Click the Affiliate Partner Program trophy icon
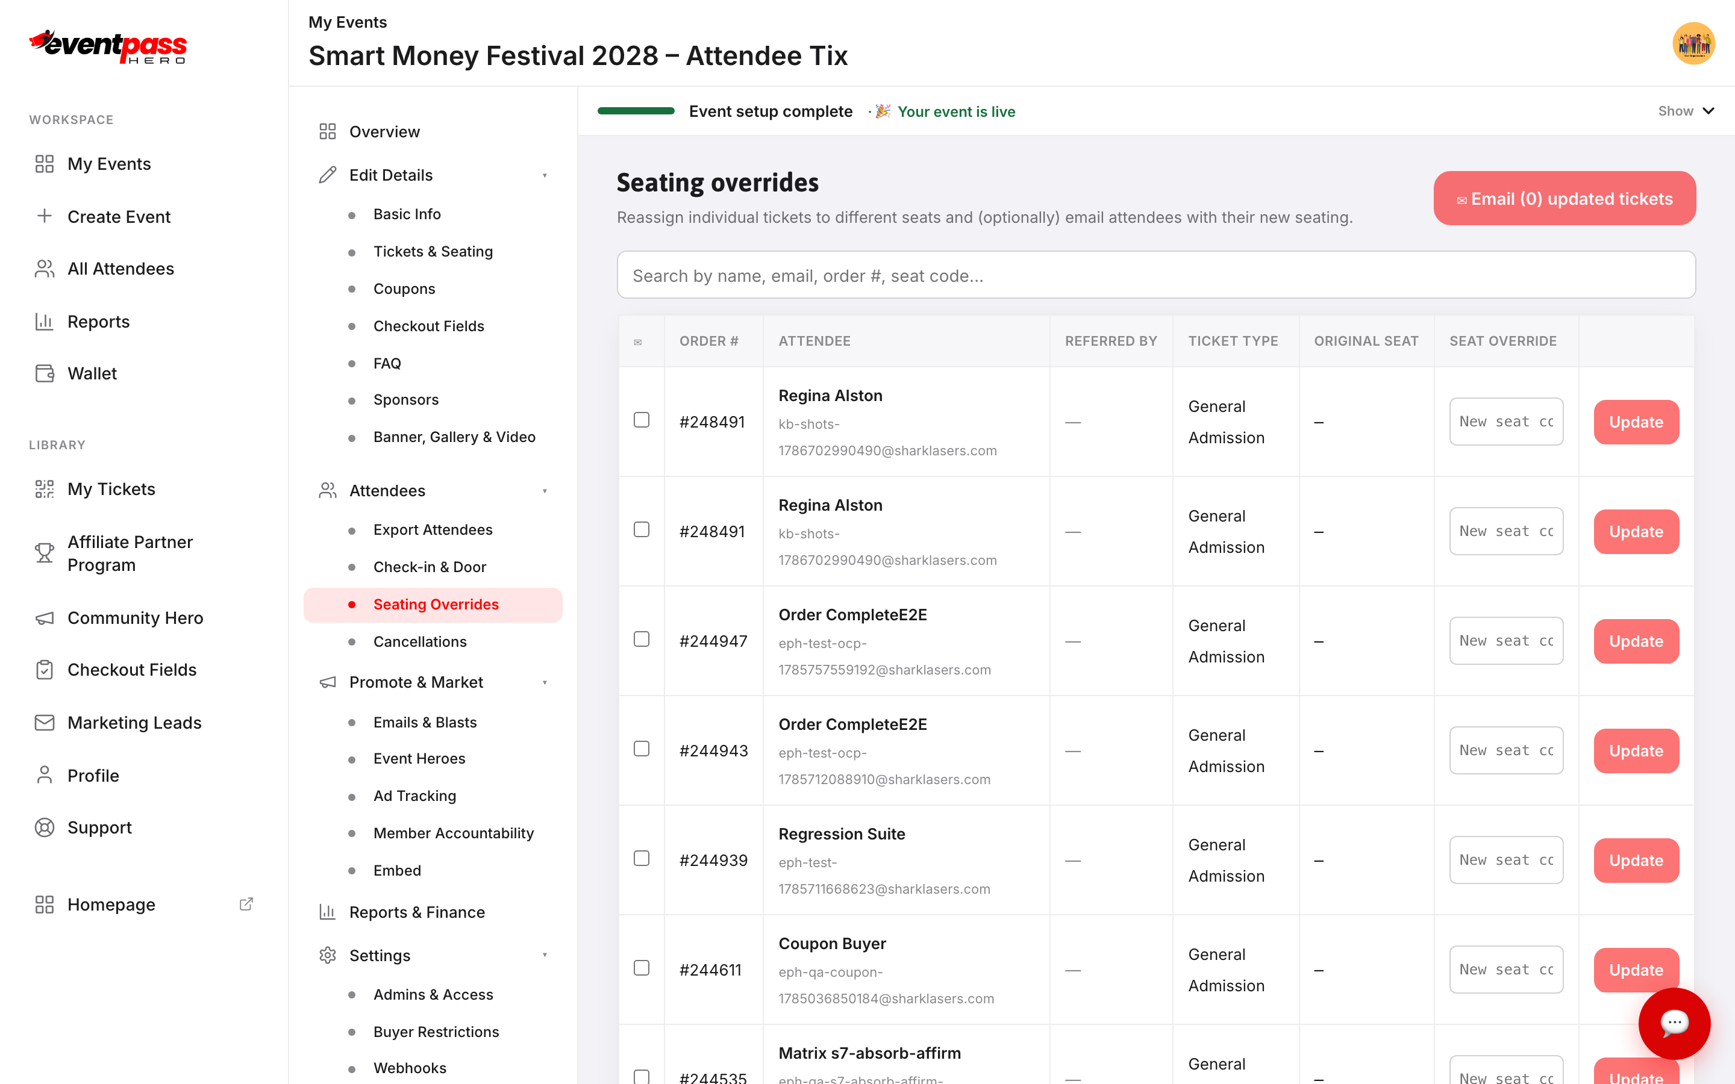The width and height of the screenshot is (1735, 1084). (x=45, y=553)
